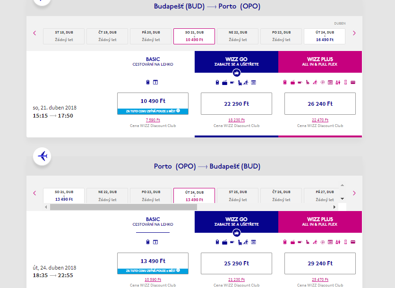Click right arrow of return date scrollbar
Image resolution: width=395 pixels, height=288 pixels.
tap(335, 207)
